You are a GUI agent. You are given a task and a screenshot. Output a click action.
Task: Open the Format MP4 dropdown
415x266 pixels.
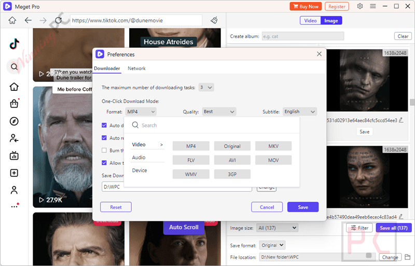[x=141, y=111]
